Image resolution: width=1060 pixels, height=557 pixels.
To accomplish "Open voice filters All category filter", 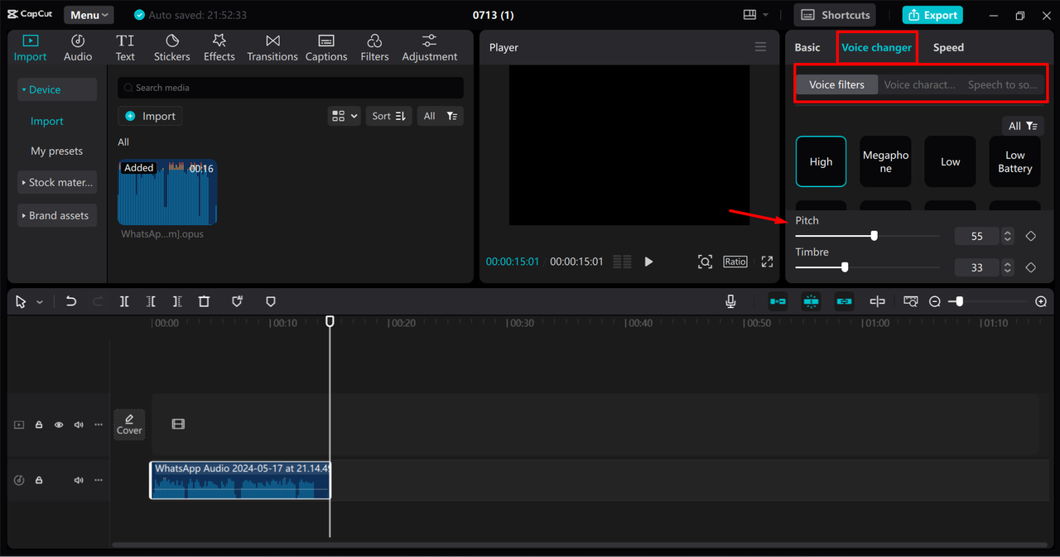I will [x=1023, y=126].
